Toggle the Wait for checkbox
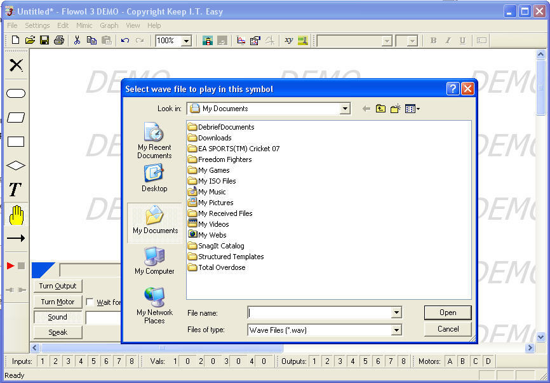The image size is (550, 383). click(x=90, y=302)
